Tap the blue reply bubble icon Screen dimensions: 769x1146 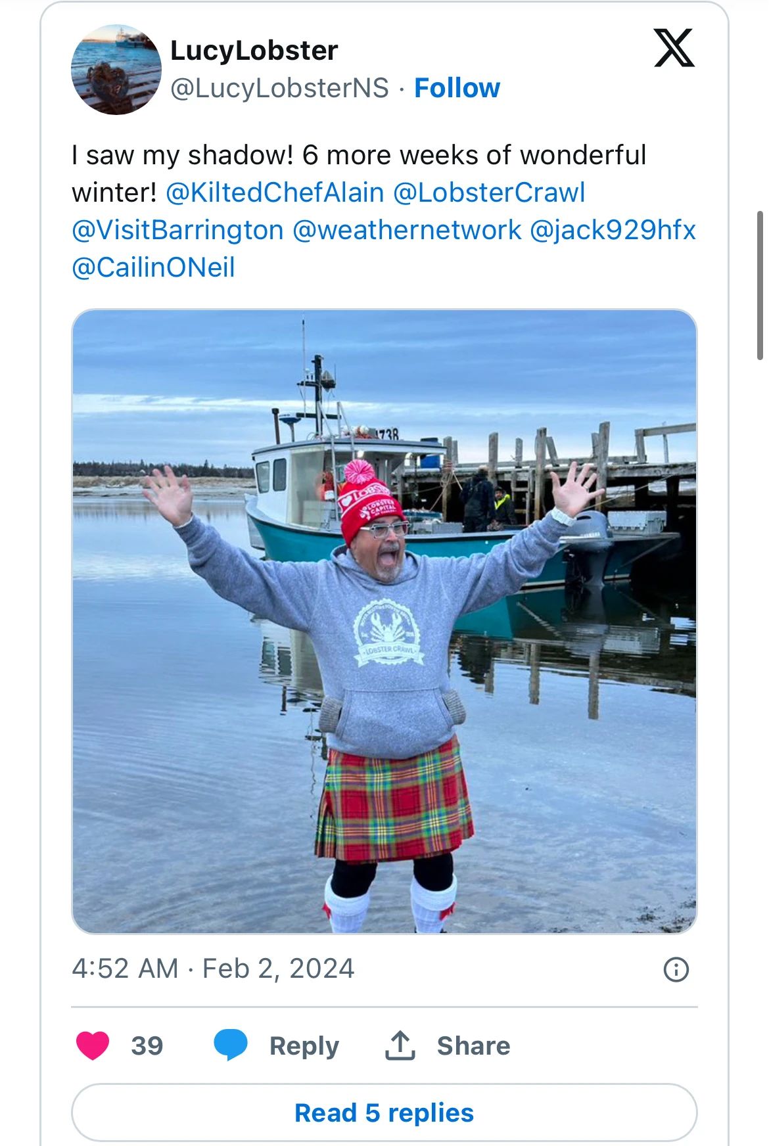(231, 1045)
